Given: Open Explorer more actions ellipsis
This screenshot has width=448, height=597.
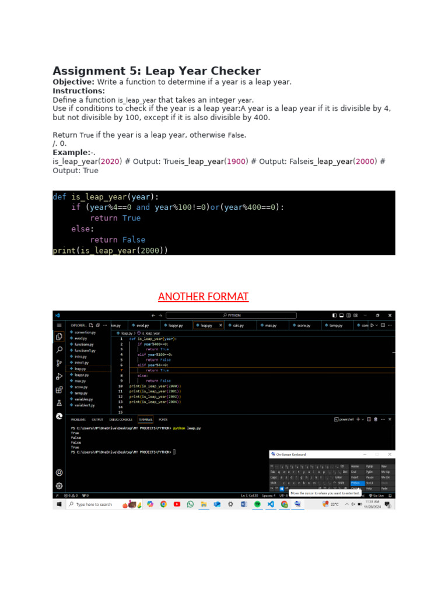Looking at the screenshot, I should pyautogui.click(x=105, y=325).
